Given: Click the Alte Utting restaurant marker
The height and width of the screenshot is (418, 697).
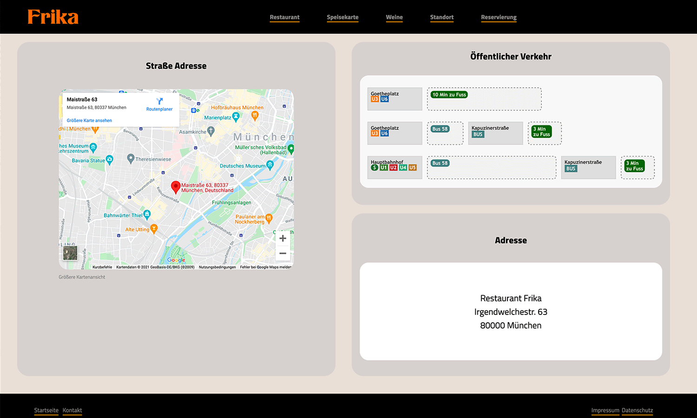Looking at the screenshot, I should click(x=154, y=229).
